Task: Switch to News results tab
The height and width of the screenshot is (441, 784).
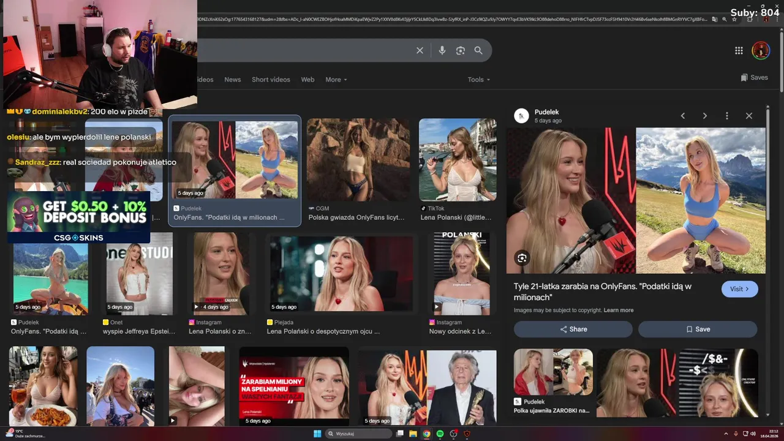Action: (232, 80)
